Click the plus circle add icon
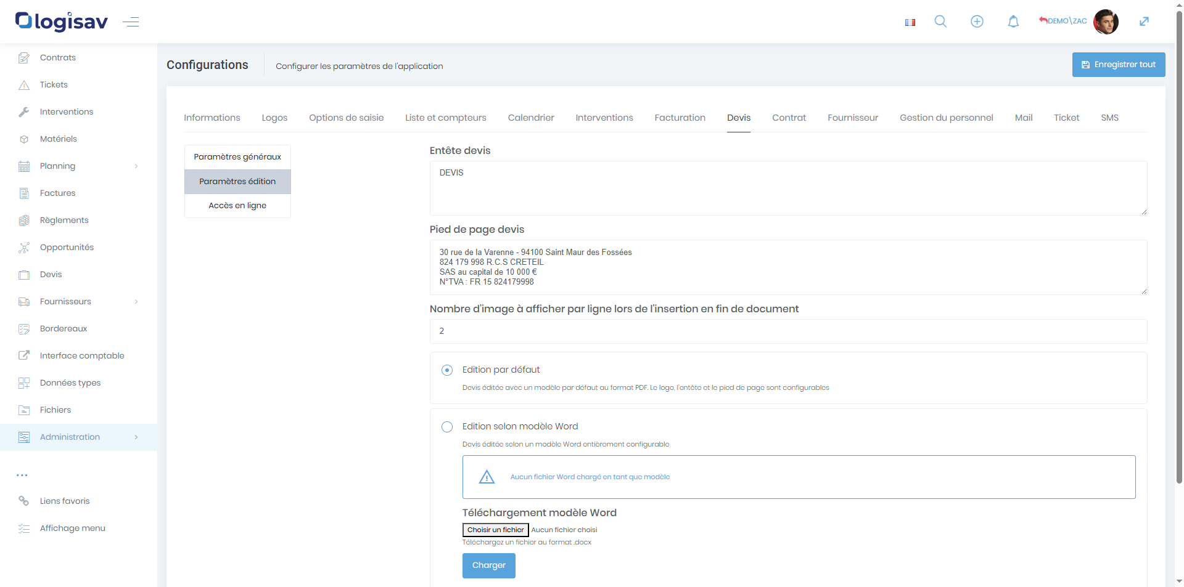 click(977, 22)
